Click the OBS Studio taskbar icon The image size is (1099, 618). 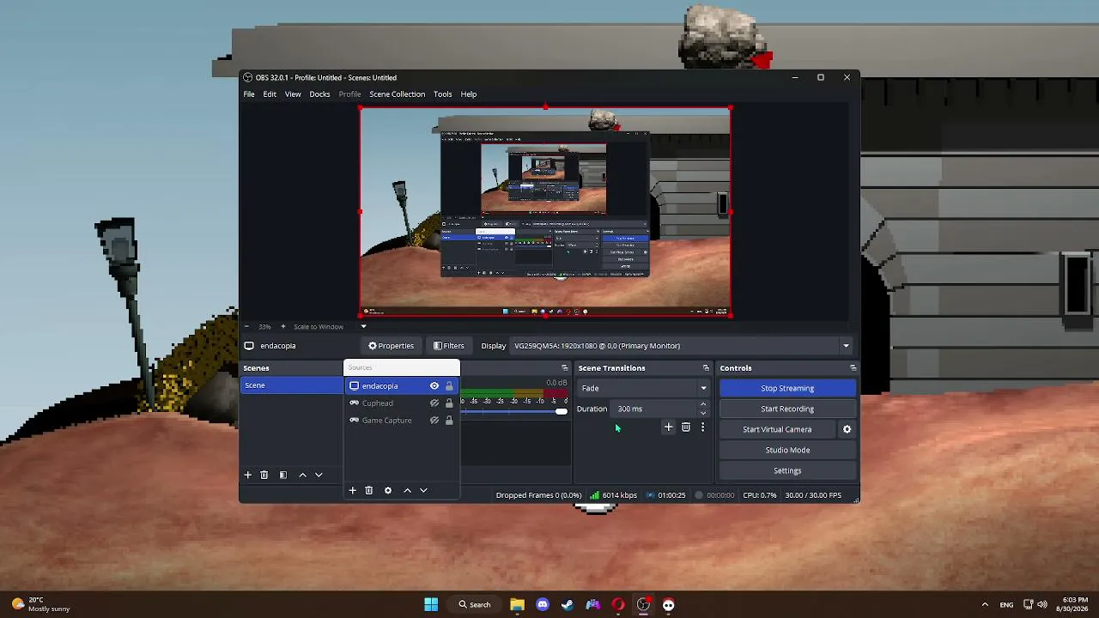coord(643,605)
